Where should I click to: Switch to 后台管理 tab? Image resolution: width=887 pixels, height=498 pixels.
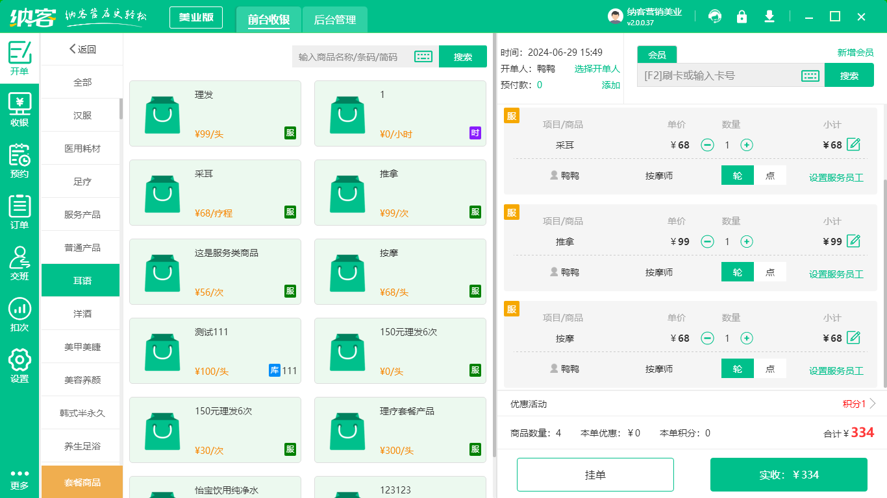point(335,20)
